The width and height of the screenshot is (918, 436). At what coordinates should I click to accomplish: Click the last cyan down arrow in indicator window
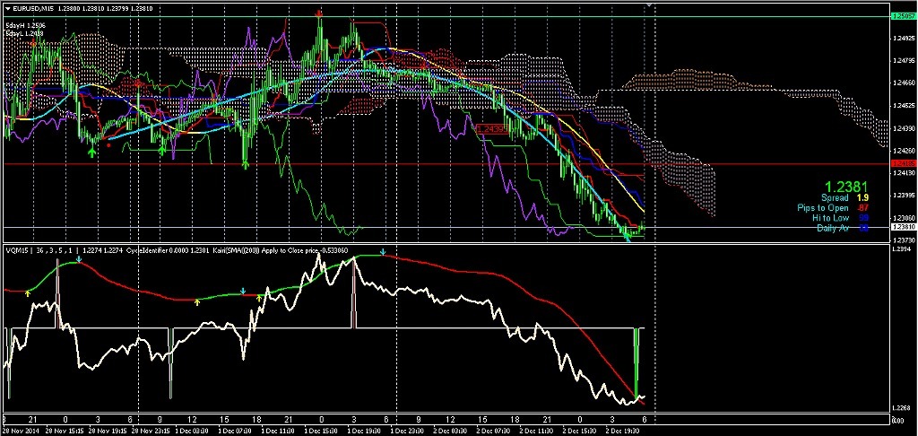(383, 253)
